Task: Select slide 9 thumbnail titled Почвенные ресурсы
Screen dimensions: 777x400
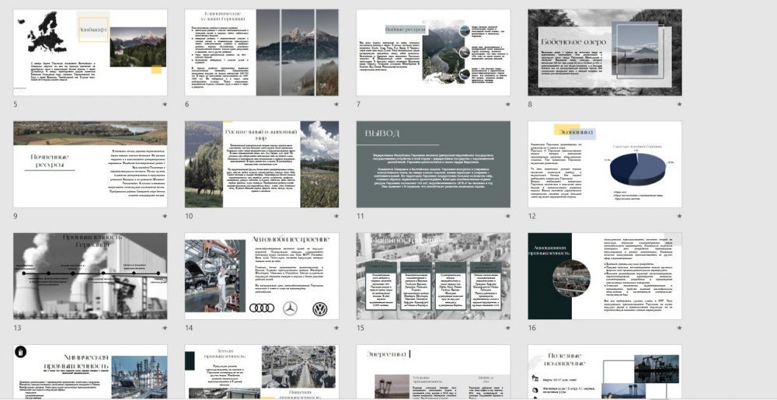Action: [x=90, y=165]
